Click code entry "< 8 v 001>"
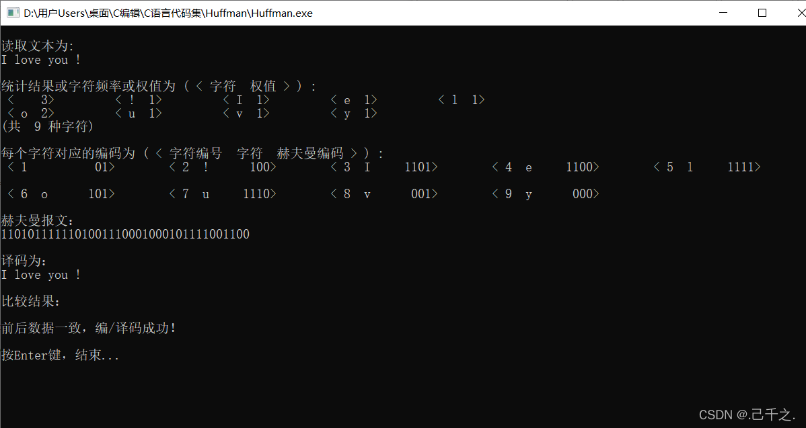 384,194
